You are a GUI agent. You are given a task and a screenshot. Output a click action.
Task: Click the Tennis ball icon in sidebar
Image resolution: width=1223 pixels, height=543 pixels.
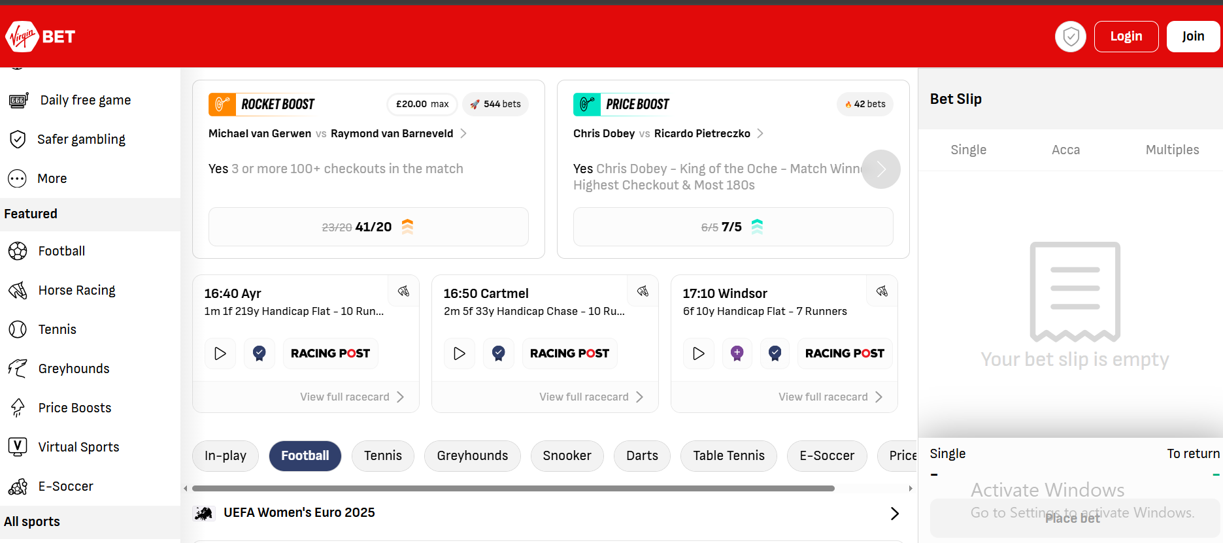pyautogui.click(x=18, y=329)
